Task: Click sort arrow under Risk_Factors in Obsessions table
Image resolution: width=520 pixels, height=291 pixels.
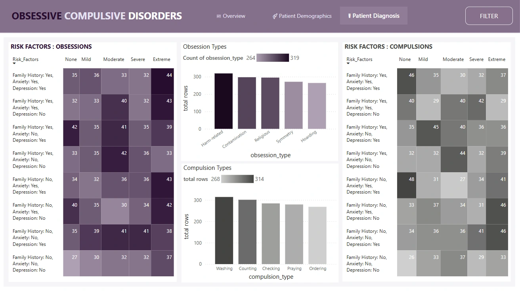Action: [14, 63]
